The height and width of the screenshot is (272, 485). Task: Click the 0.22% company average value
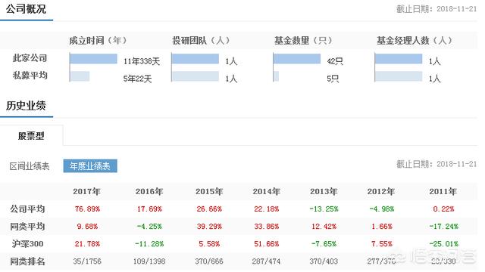[443, 209]
